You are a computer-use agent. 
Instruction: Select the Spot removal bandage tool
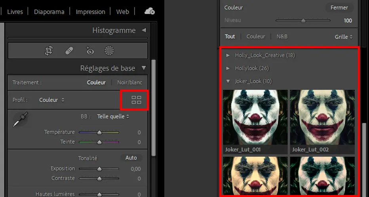69,51
